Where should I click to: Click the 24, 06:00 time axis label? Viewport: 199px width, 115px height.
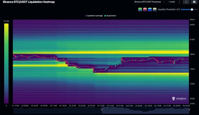[139, 106]
